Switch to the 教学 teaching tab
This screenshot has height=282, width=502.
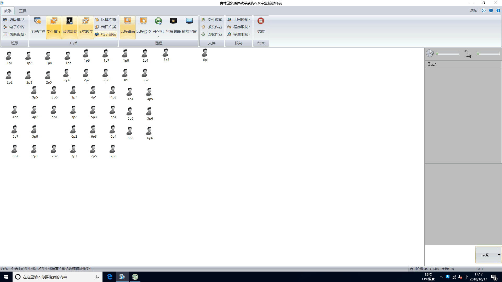pyautogui.click(x=8, y=11)
